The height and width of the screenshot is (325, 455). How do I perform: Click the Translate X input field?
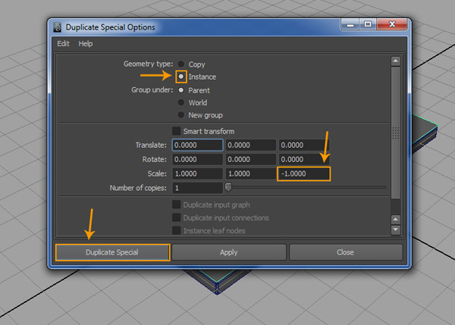click(197, 145)
